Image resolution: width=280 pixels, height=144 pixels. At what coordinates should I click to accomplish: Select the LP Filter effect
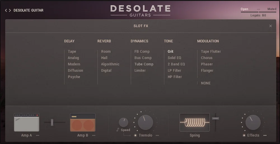[174, 70]
